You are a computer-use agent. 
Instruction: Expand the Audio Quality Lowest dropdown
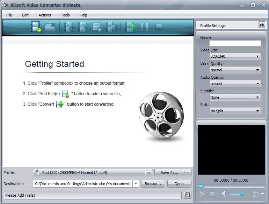pyautogui.click(x=257, y=84)
